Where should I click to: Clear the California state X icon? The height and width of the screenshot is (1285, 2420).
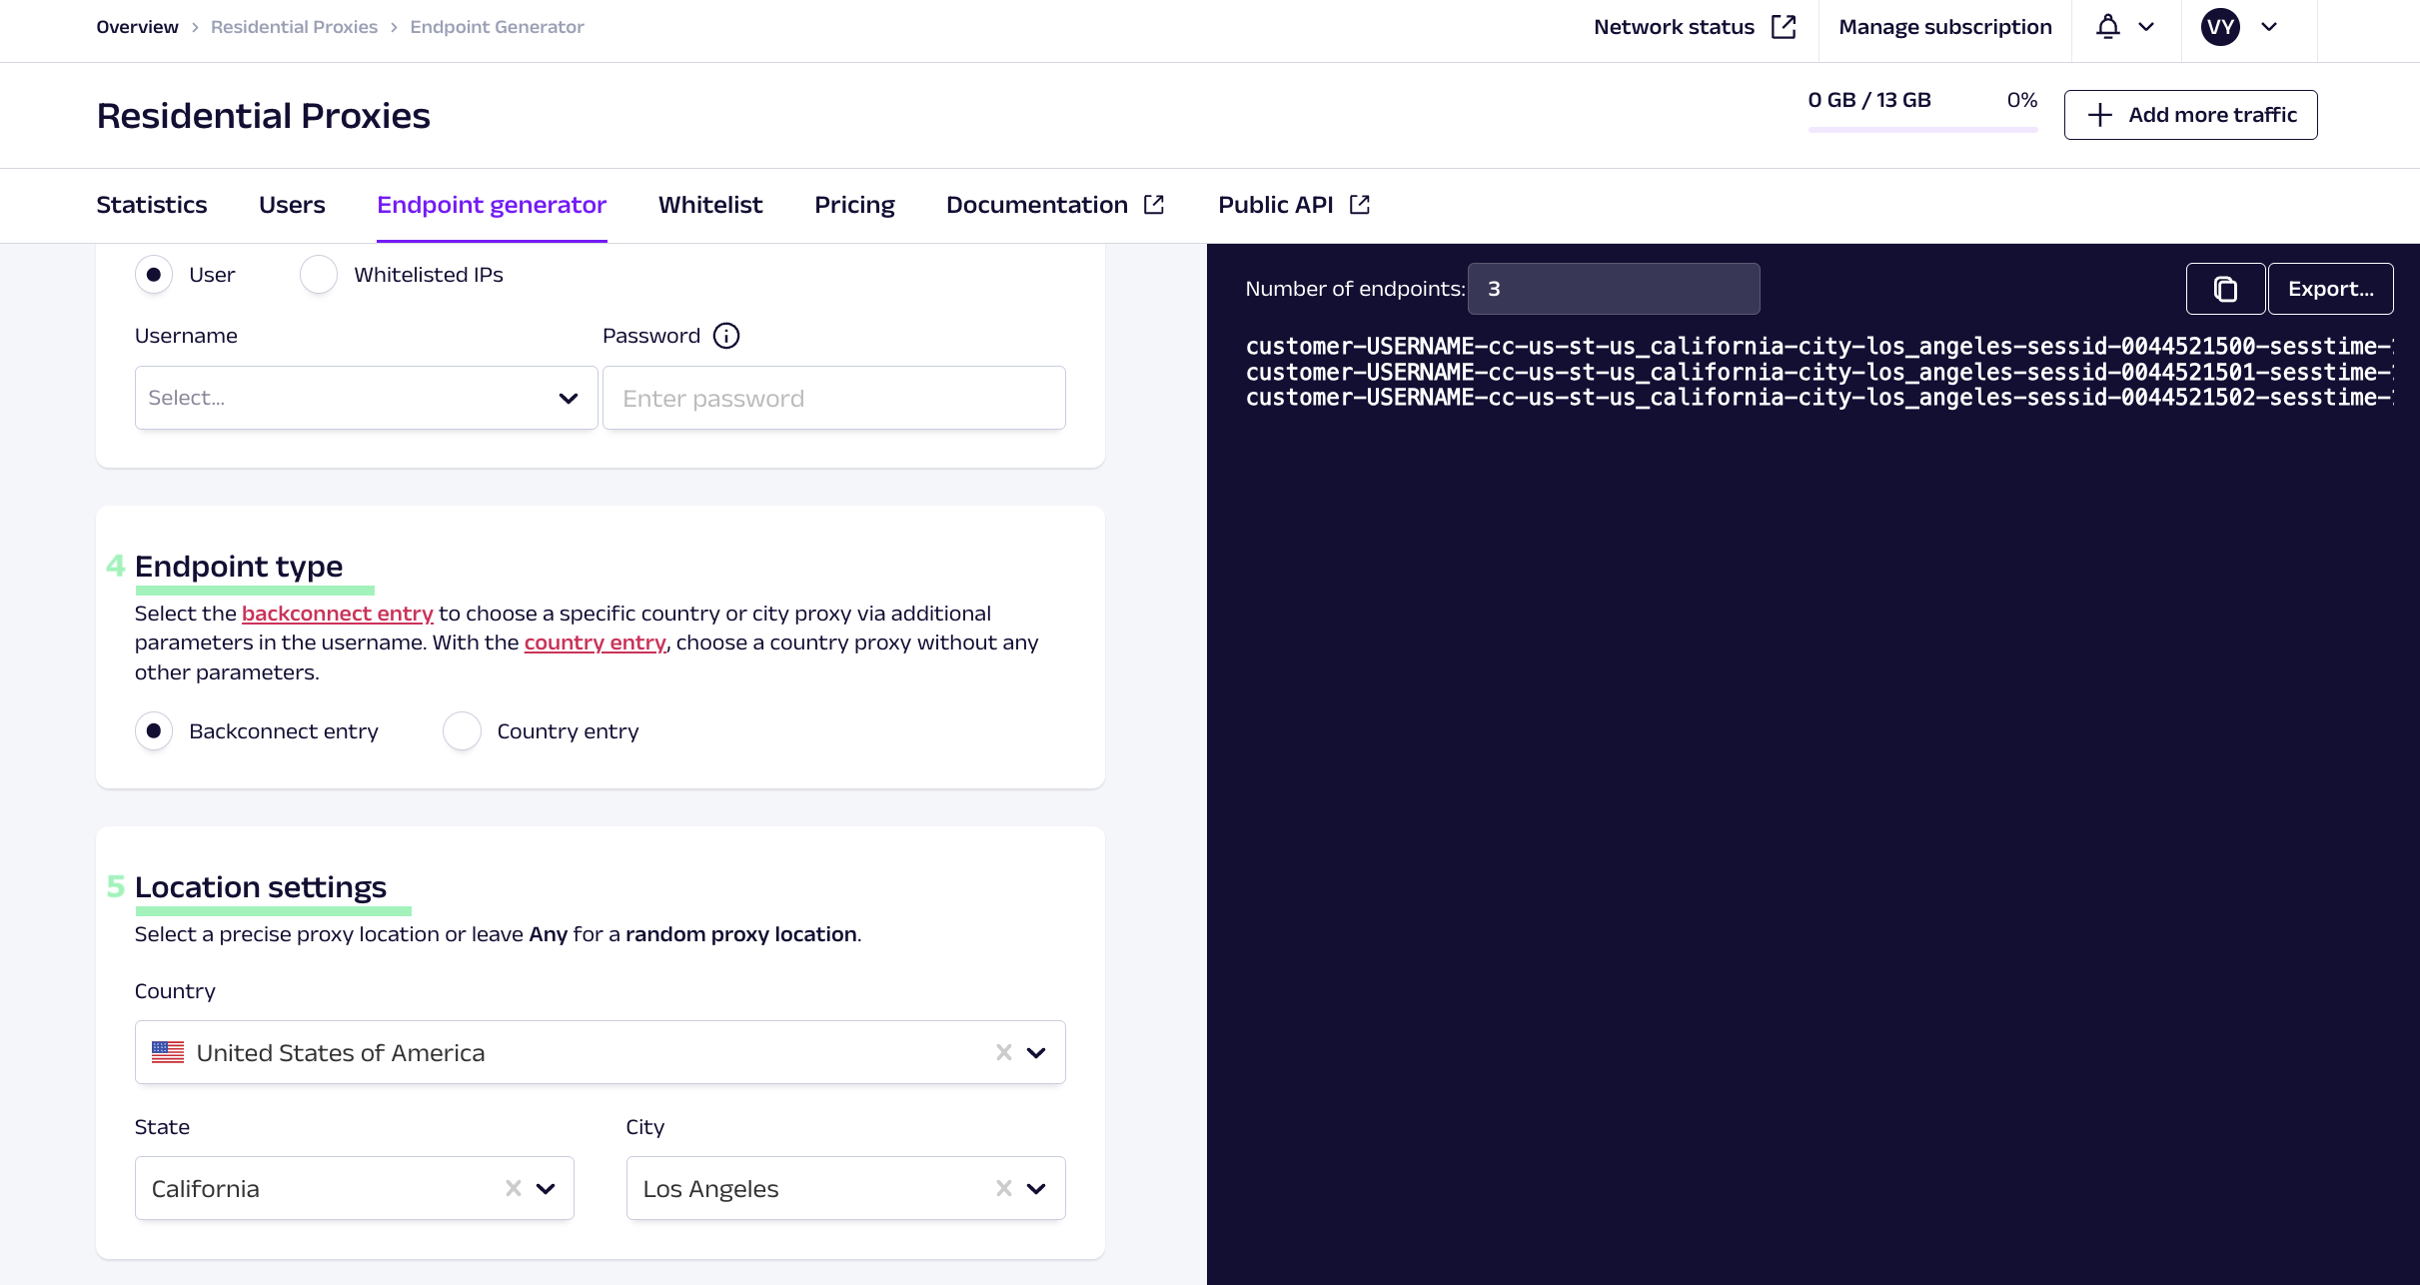coord(513,1188)
